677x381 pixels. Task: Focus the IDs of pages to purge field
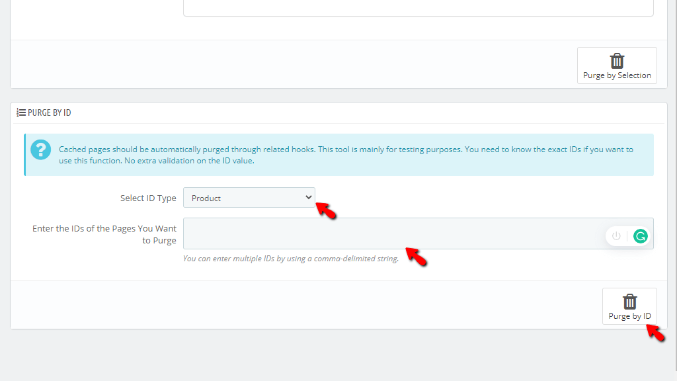click(x=418, y=233)
